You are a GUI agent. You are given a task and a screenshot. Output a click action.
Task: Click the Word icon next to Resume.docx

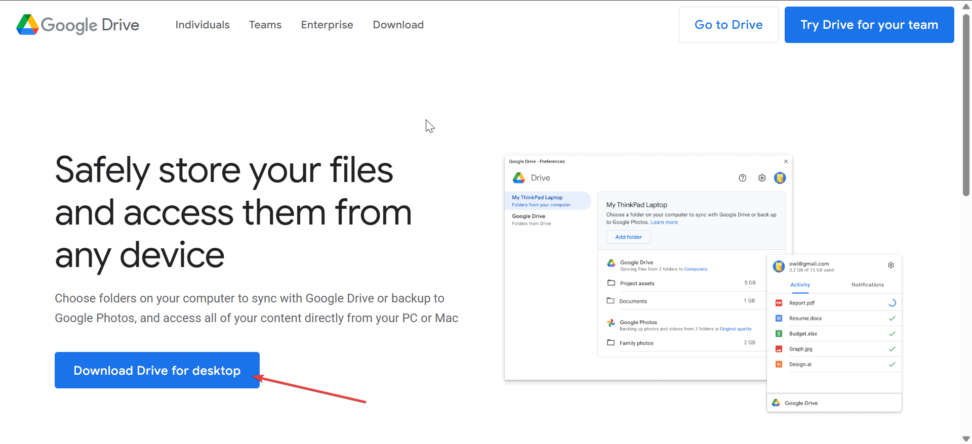click(779, 319)
